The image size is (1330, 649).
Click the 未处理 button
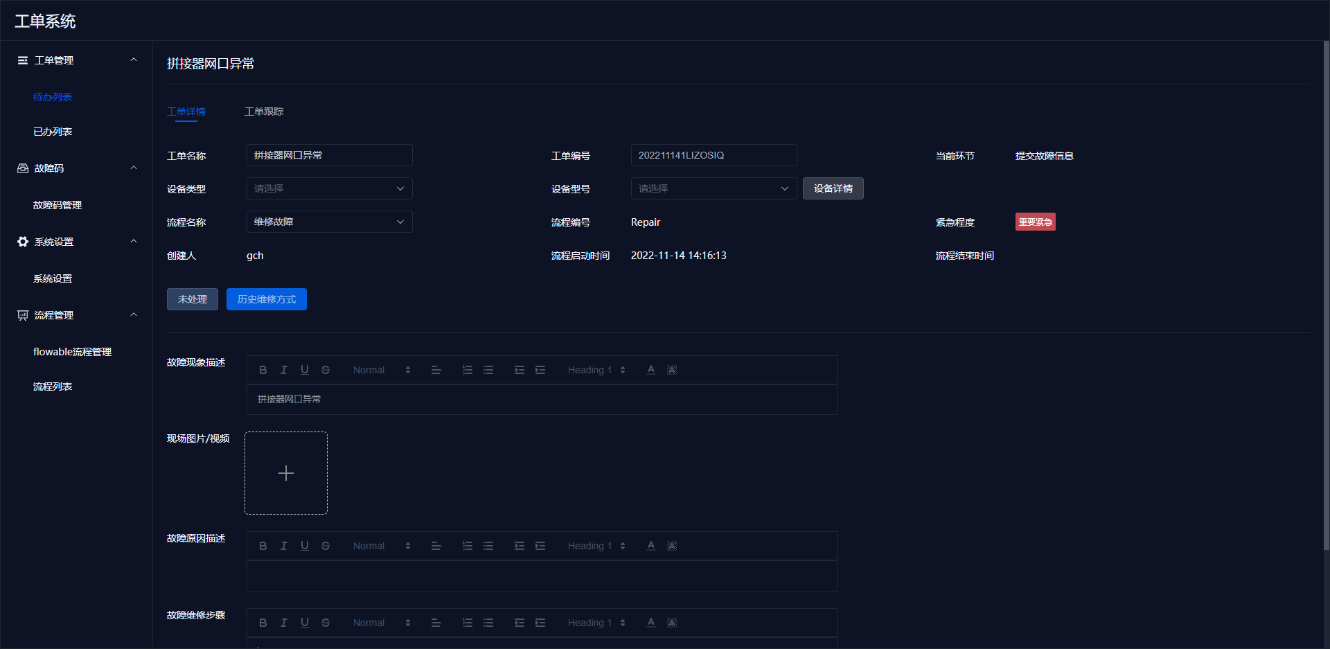tap(193, 299)
